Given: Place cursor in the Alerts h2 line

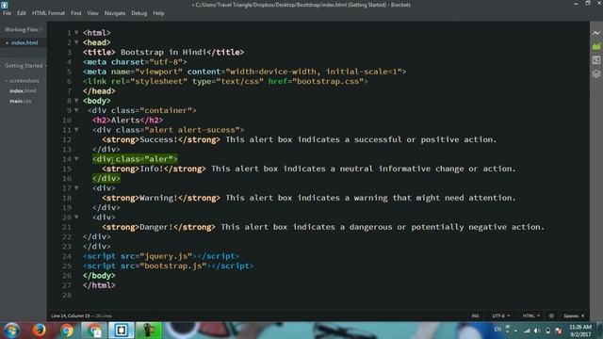Looking at the screenshot, I should (x=127, y=120).
